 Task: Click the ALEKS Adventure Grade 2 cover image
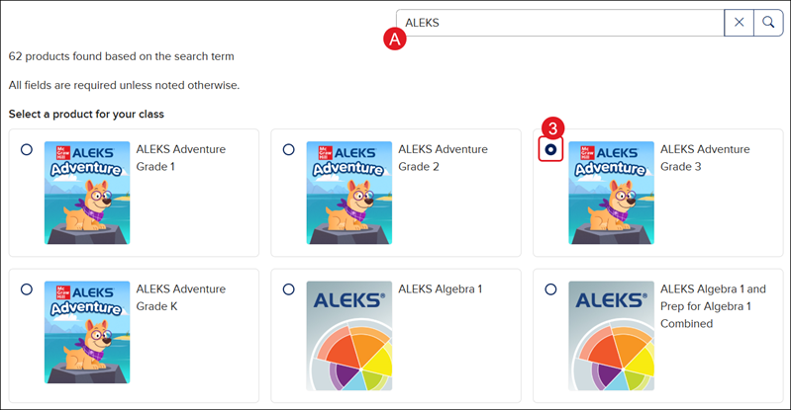[x=349, y=193]
